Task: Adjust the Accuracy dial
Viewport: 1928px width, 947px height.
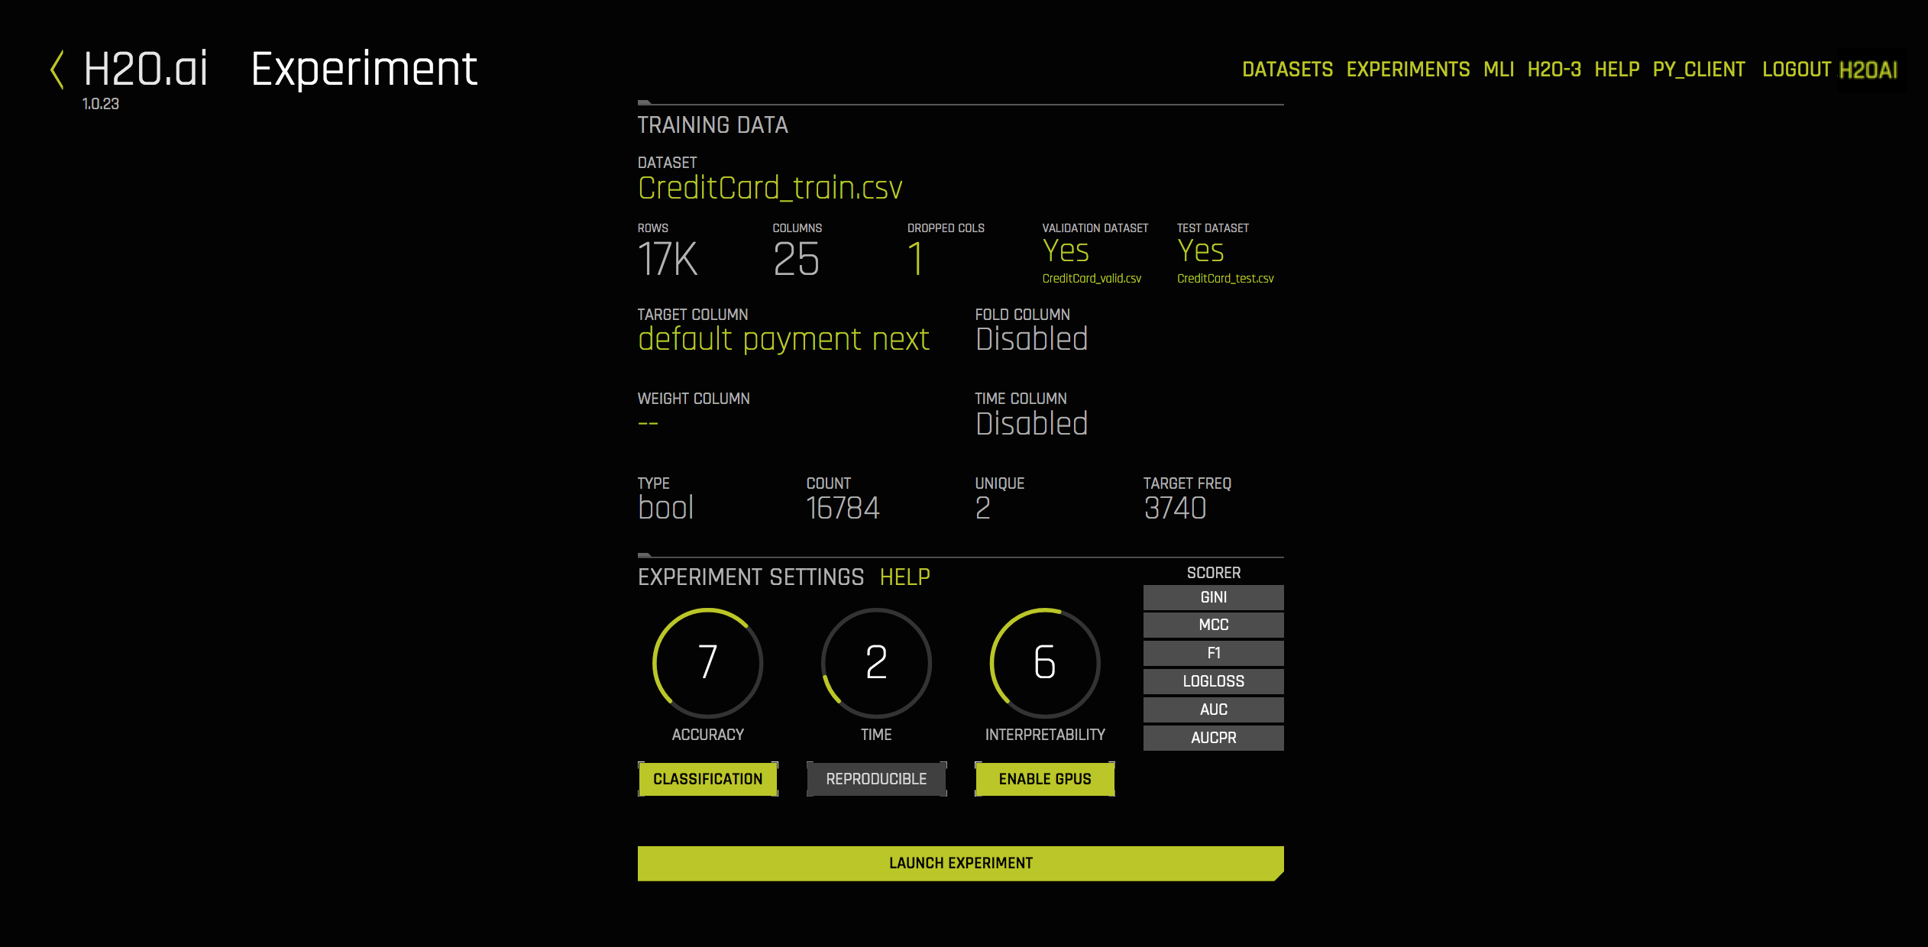Action: [x=707, y=662]
